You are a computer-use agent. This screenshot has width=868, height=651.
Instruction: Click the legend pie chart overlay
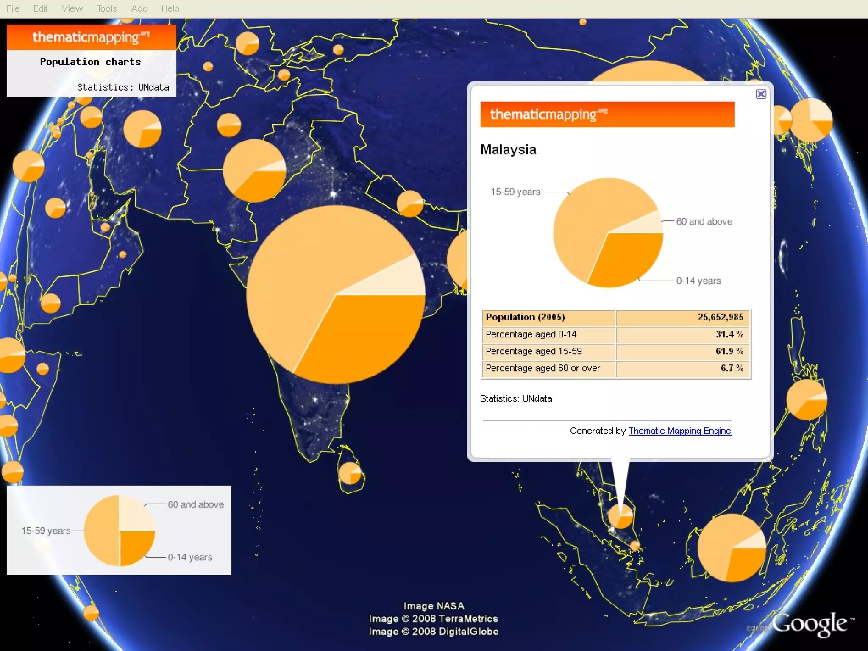[119, 530]
